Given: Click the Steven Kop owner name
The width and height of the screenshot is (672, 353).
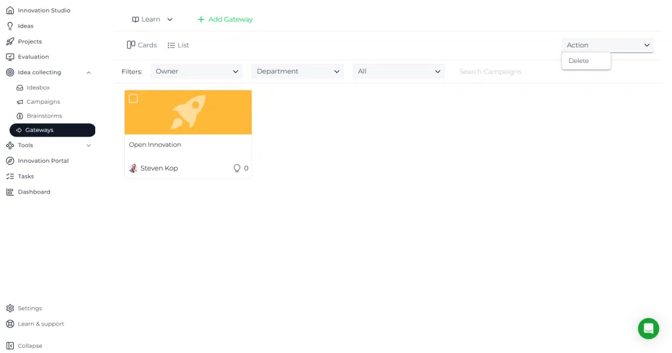Looking at the screenshot, I should (x=159, y=169).
